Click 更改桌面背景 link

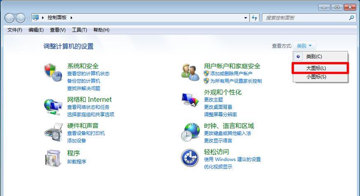click(218, 107)
